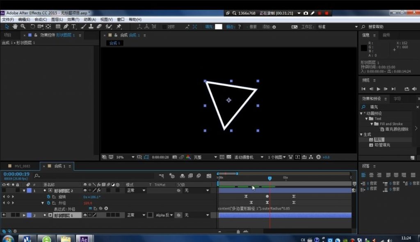Toggle the effects fx switch on shape layer 2
The width and height of the screenshot is (420, 242).
click(x=99, y=190)
